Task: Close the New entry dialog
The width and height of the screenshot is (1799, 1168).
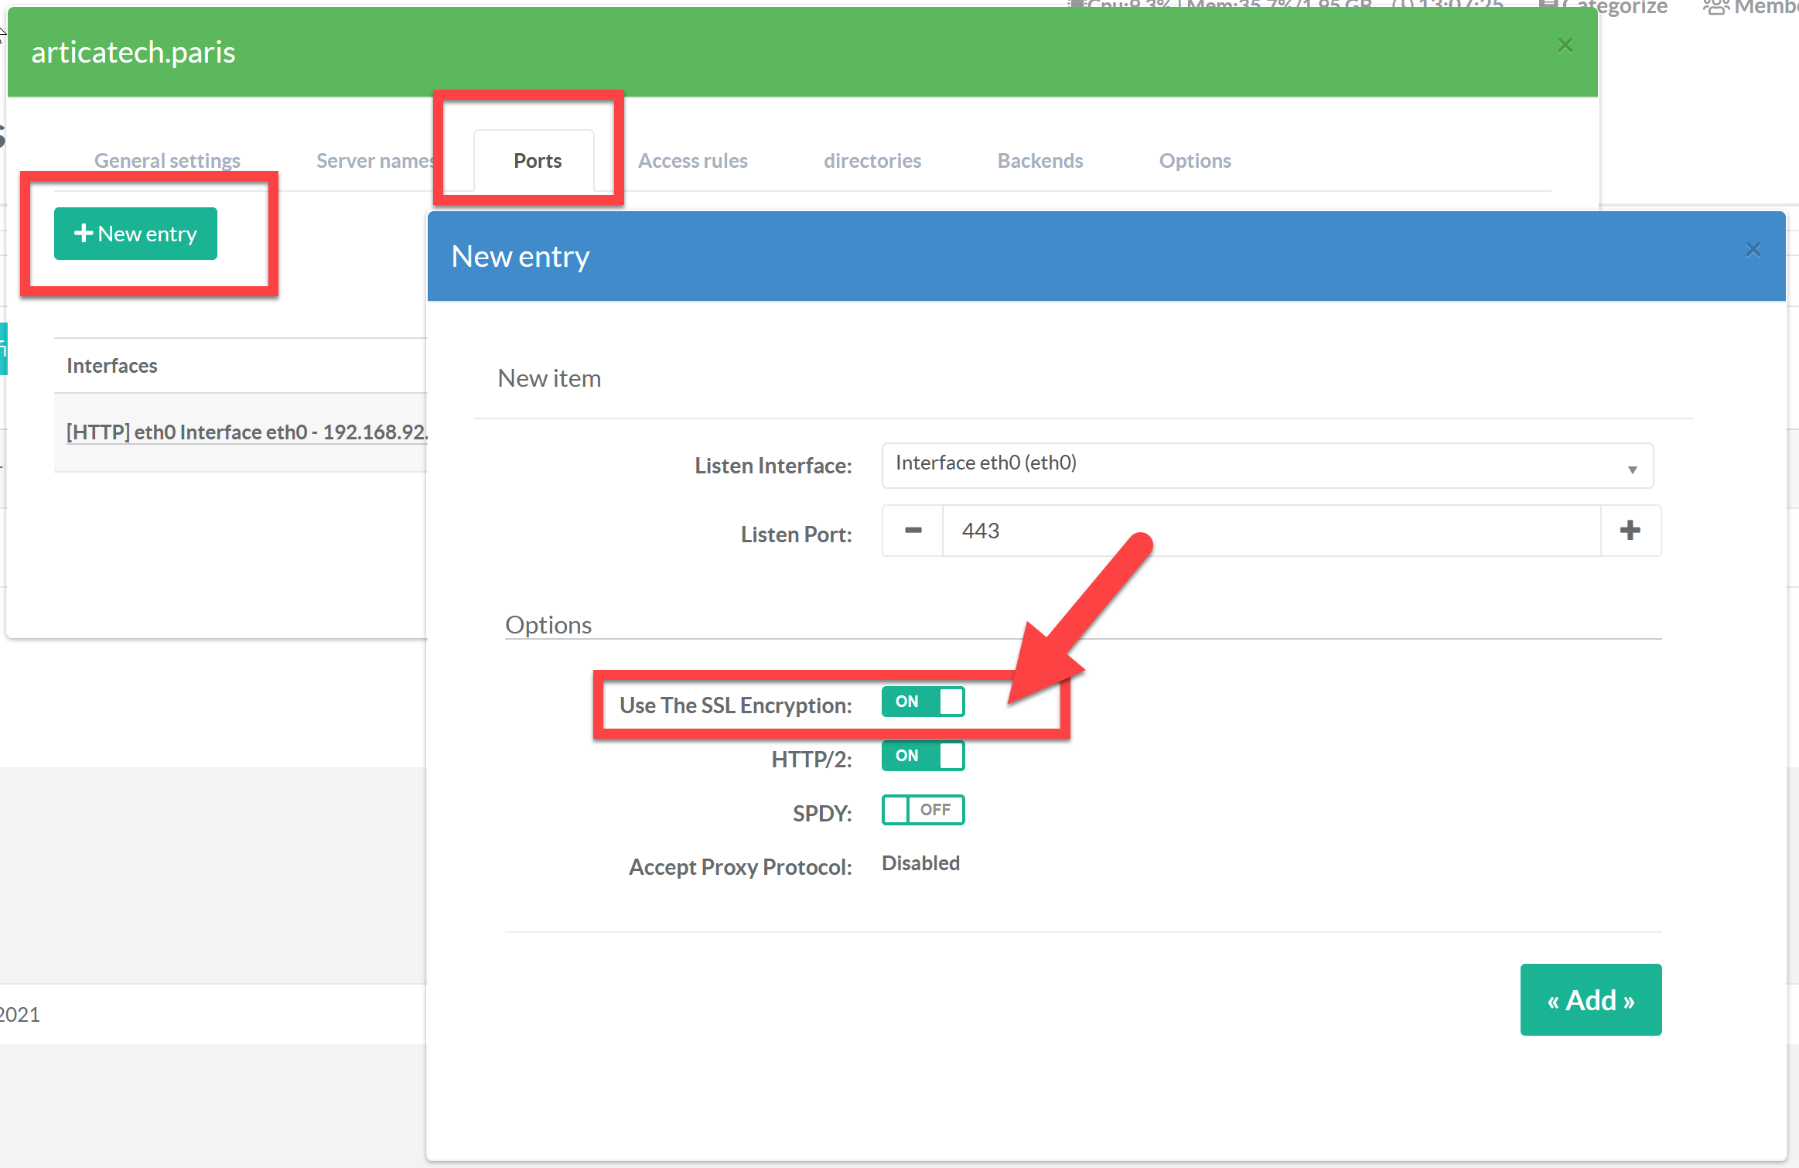Action: tap(1753, 250)
